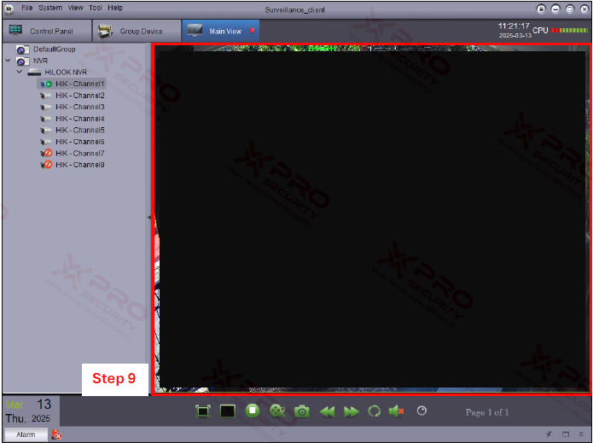Click the lock icon in title bar
The image size is (593, 443).
541,9
